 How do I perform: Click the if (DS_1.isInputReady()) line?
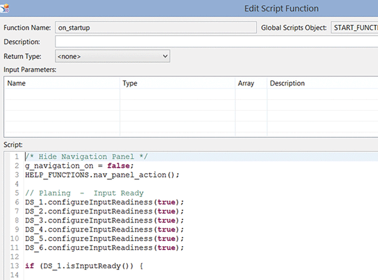(83, 266)
